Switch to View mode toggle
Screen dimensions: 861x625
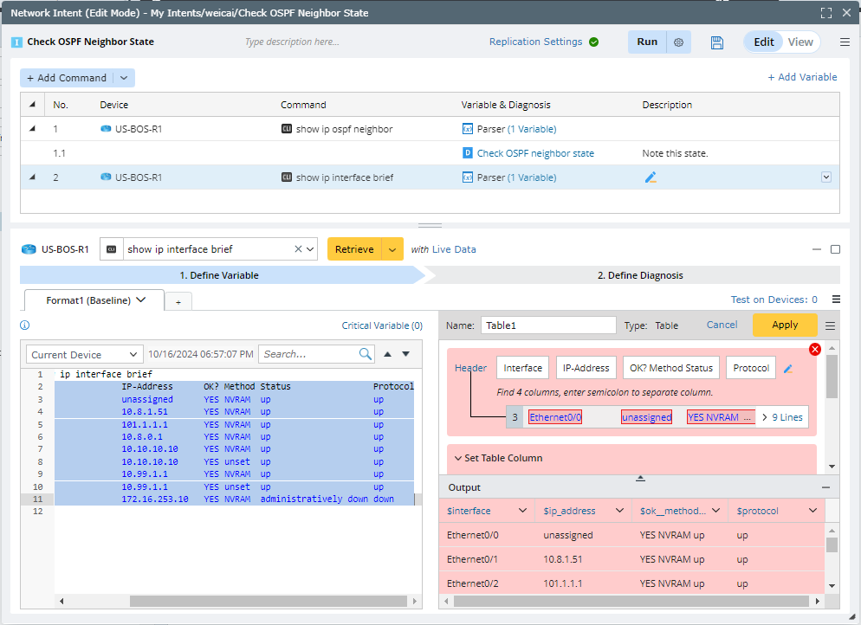click(800, 42)
